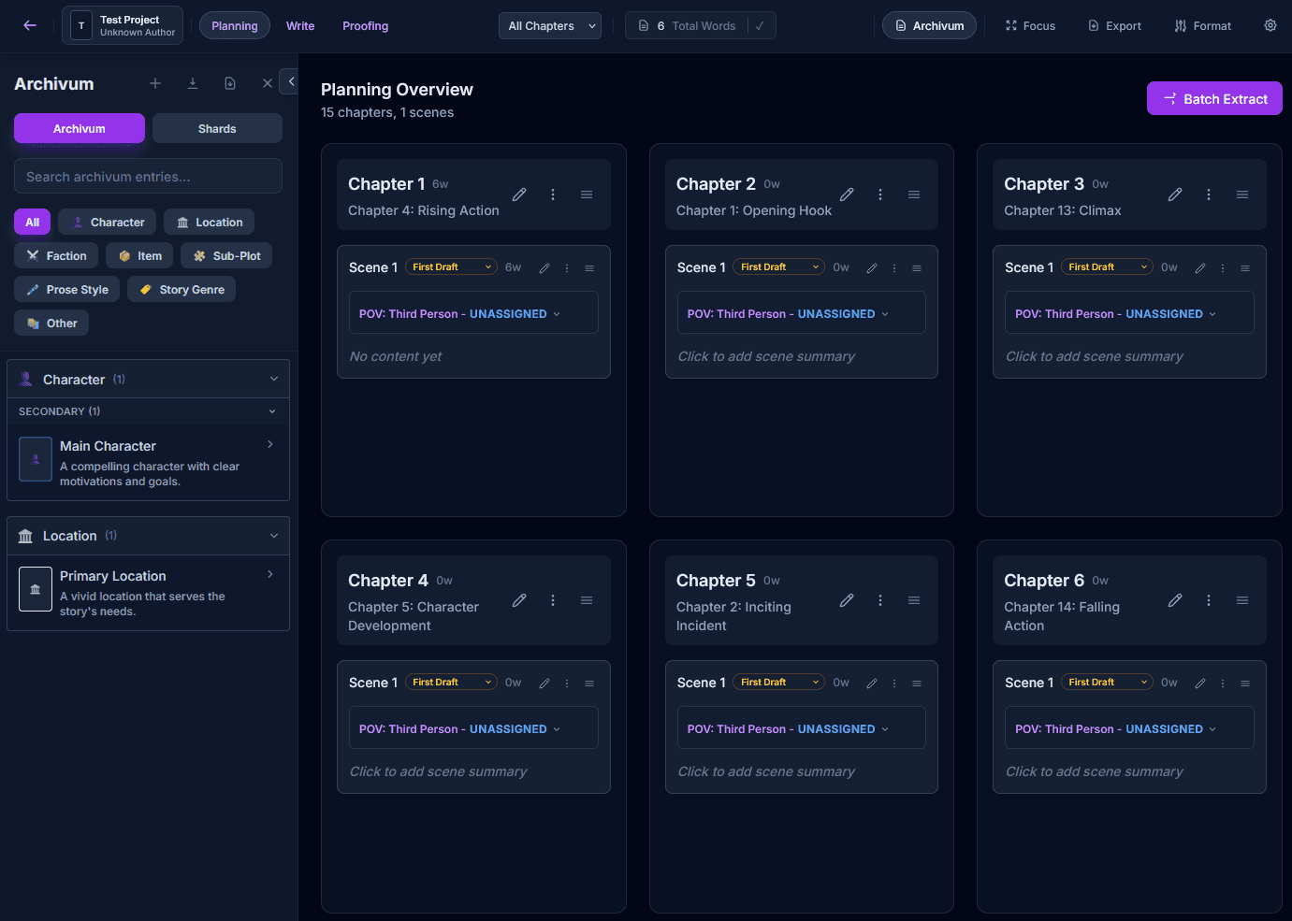The width and height of the screenshot is (1292, 921).
Task: Open the All Chapters dropdown
Action: pos(550,25)
